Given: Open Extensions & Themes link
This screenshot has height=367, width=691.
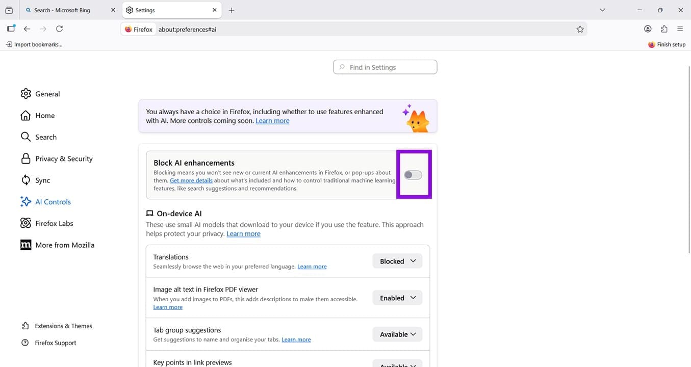Looking at the screenshot, I should pos(57,326).
